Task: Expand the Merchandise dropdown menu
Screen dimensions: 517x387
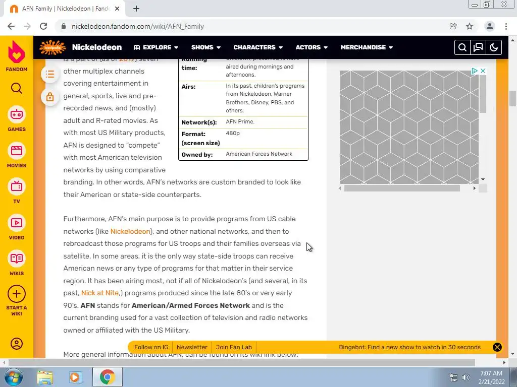Action: [x=367, y=47]
